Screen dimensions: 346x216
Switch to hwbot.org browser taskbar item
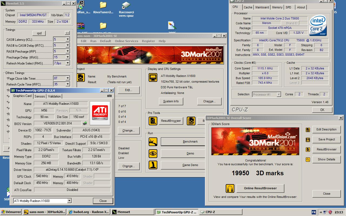coord(89,212)
